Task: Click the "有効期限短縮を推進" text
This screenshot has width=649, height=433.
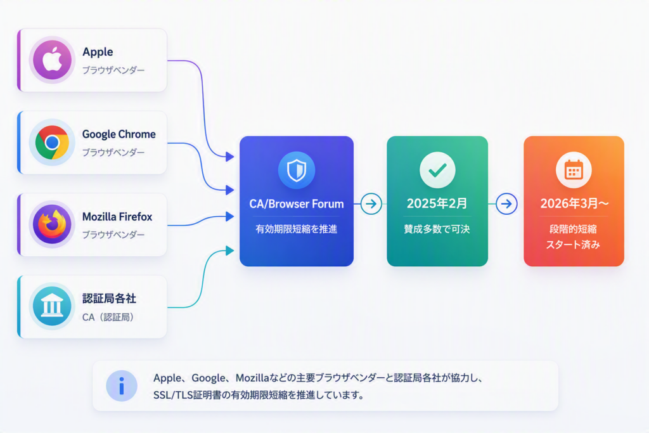Action: coord(297,229)
